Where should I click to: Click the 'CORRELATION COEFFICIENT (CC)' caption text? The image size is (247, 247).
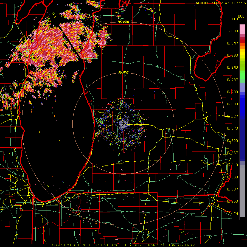(86, 245)
